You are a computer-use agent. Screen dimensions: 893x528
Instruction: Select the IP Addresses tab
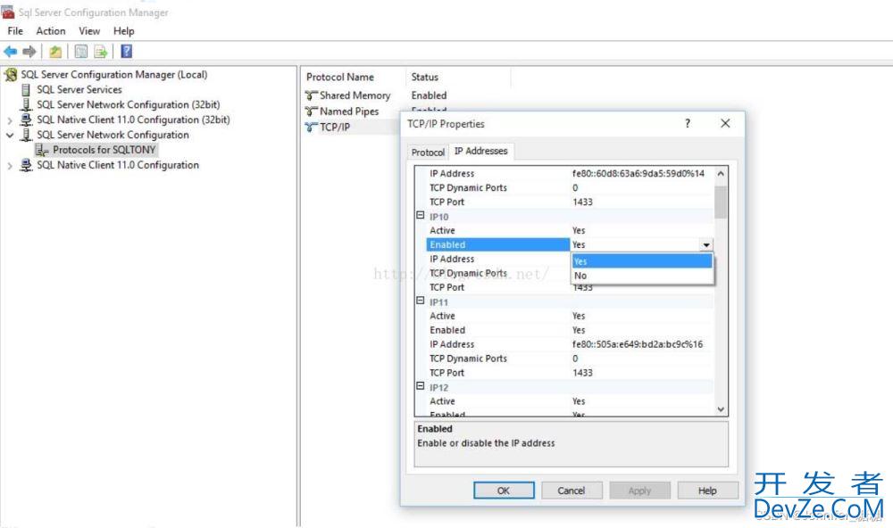pos(480,151)
